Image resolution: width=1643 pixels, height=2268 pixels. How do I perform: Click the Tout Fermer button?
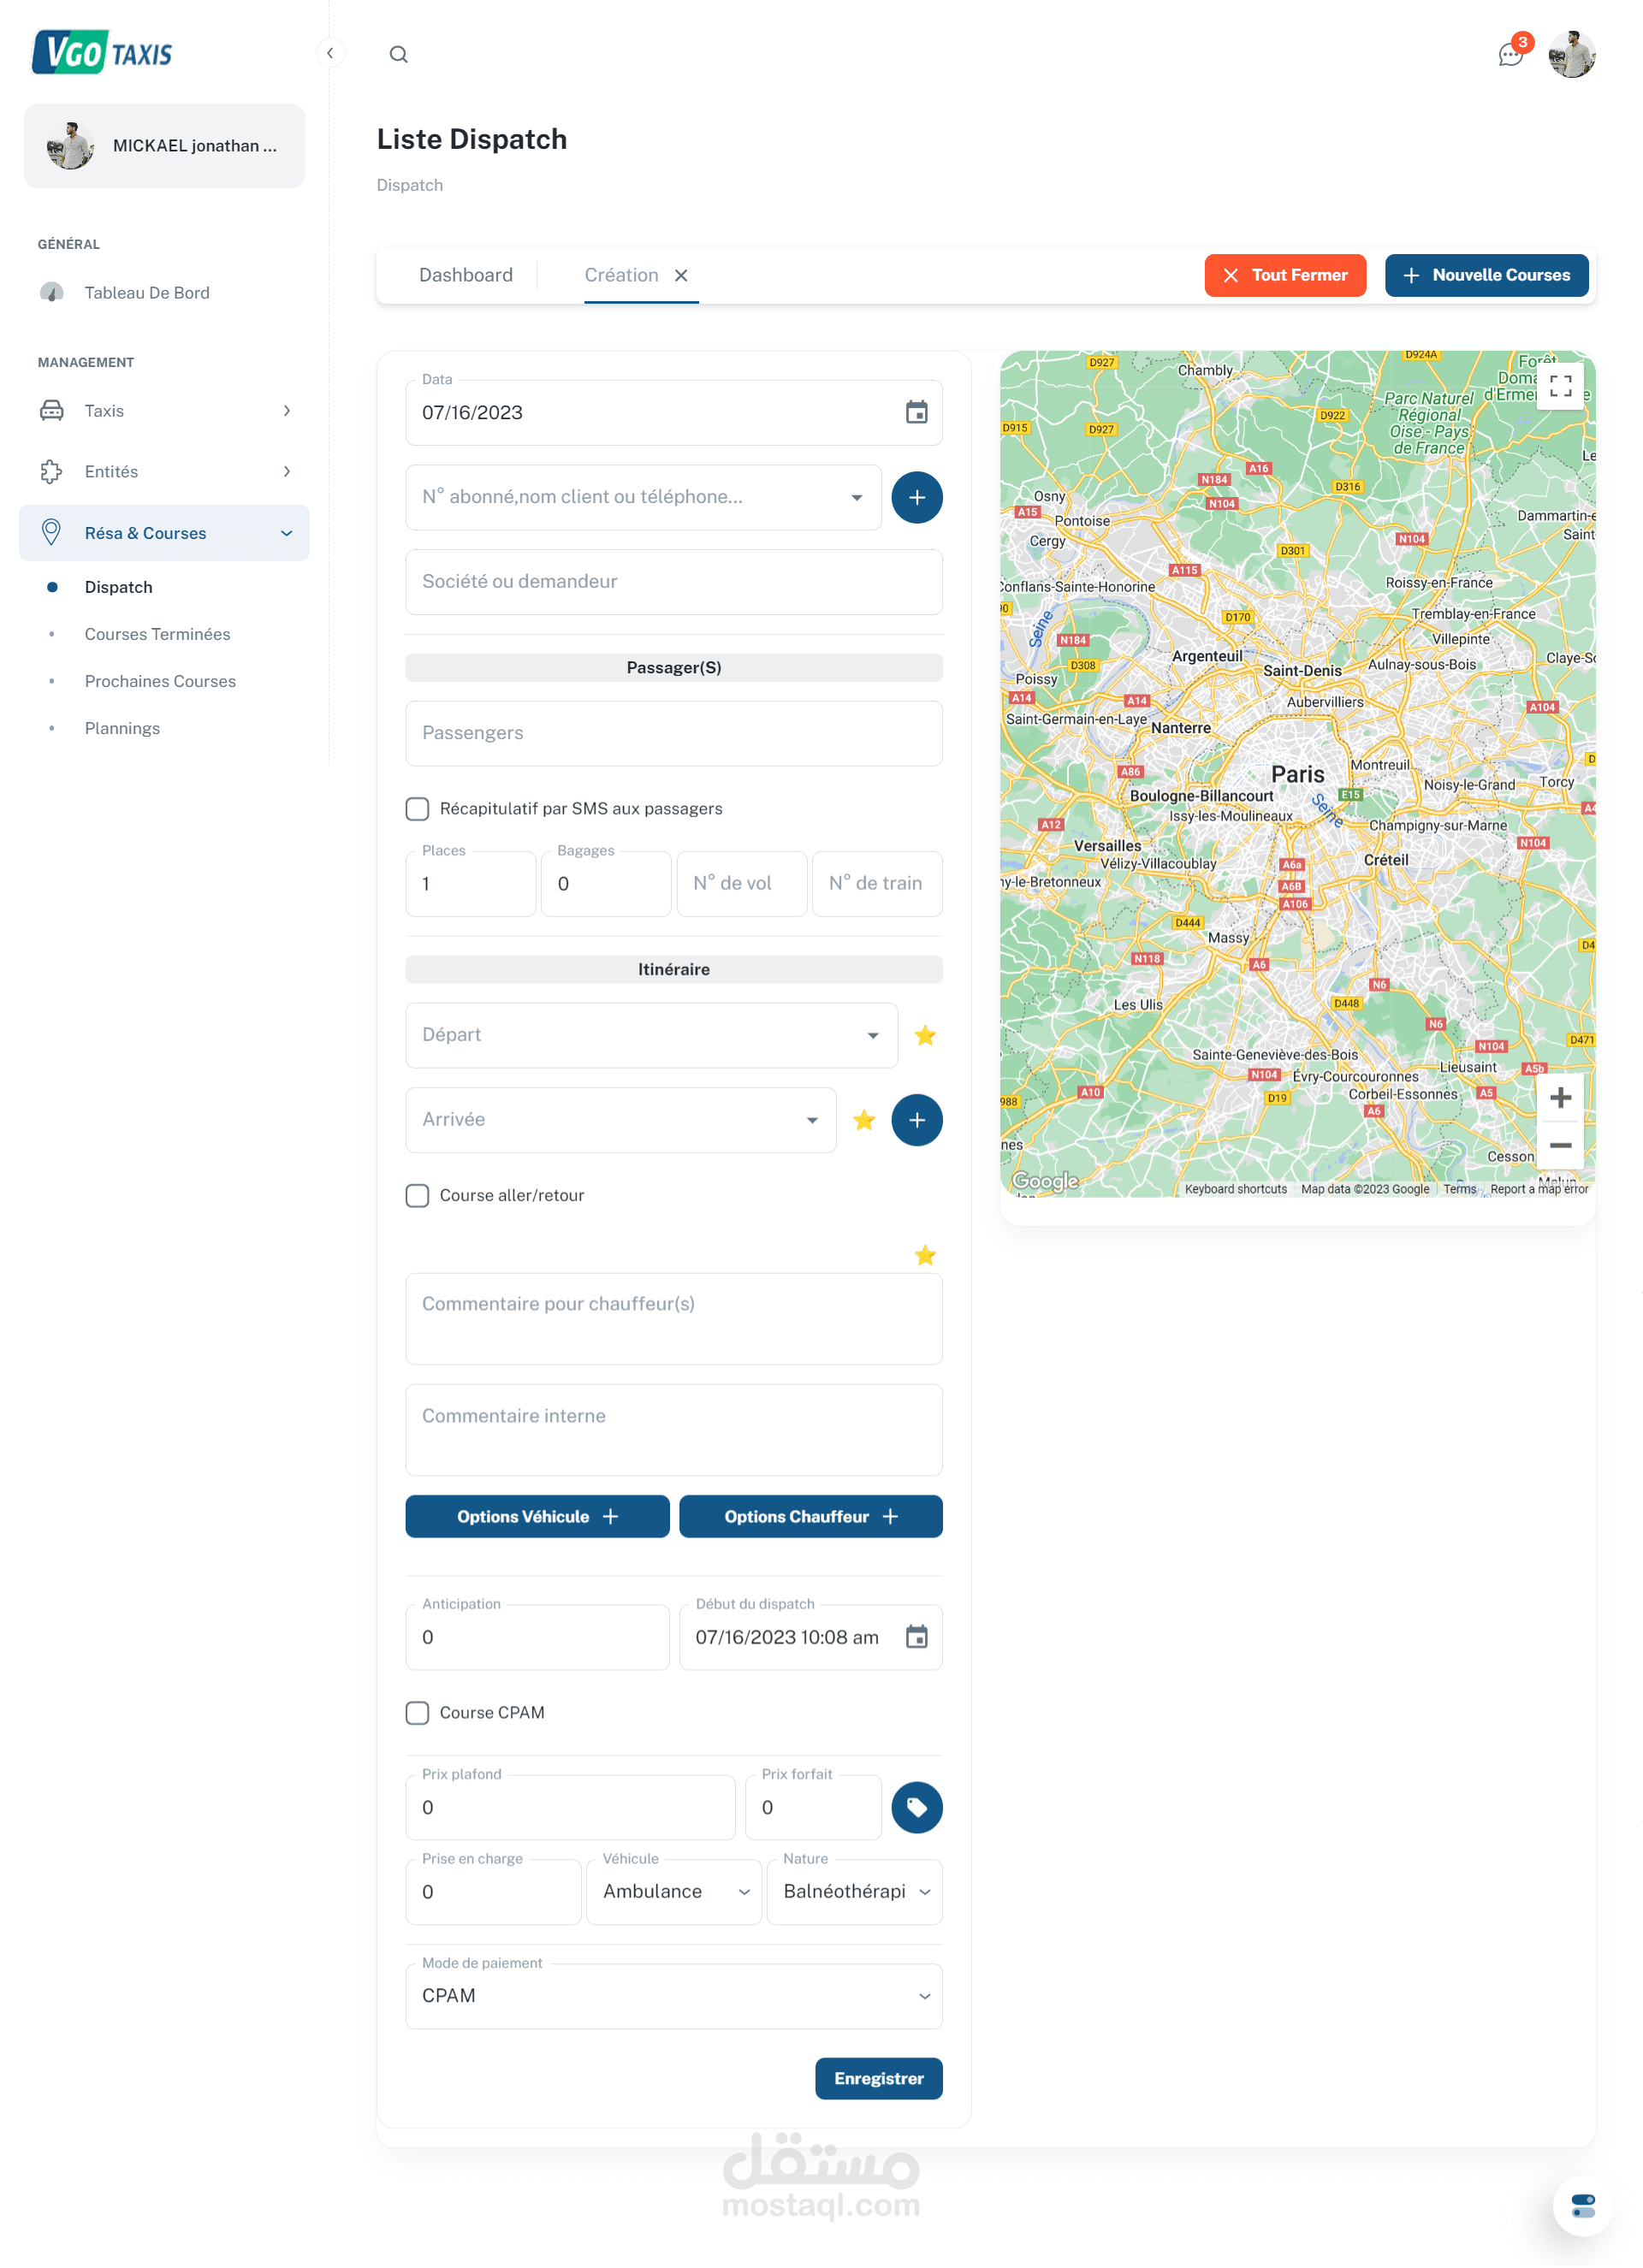pos(1284,275)
